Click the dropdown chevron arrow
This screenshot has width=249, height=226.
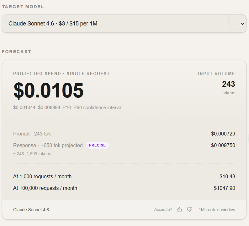click(x=242, y=24)
